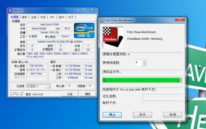Click the 1197.28 MHz core speed value

coord(36,66)
